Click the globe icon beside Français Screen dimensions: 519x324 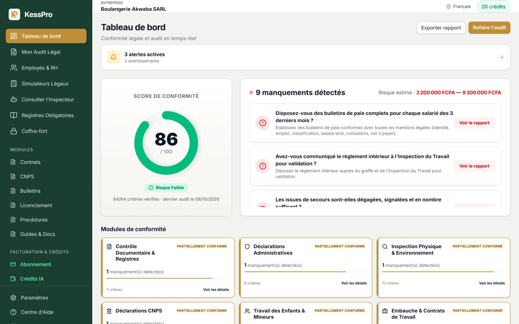[449, 6]
